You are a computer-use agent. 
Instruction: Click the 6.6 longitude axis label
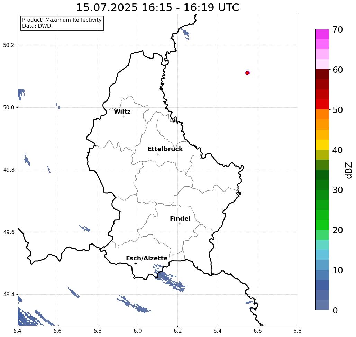[x=258, y=331]
